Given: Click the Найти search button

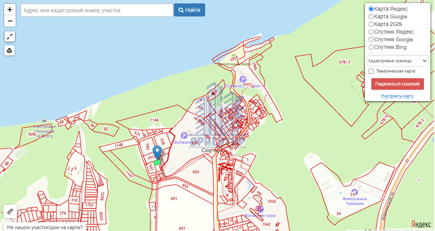Looking at the screenshot, I should [189, 10].
